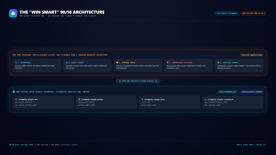Click the Query Planner diagram icon
Screen dimensions: 276x155
pos(66,63)
